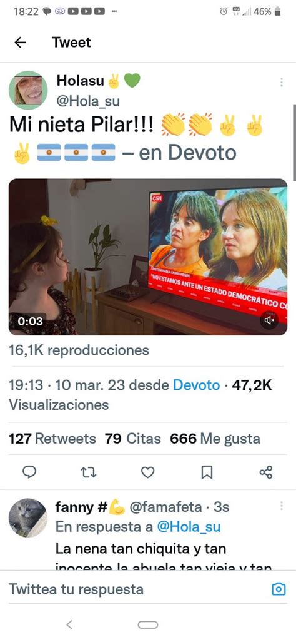
Task: Tap the reply speech bubble icon
Action: [x=29, y=472]
